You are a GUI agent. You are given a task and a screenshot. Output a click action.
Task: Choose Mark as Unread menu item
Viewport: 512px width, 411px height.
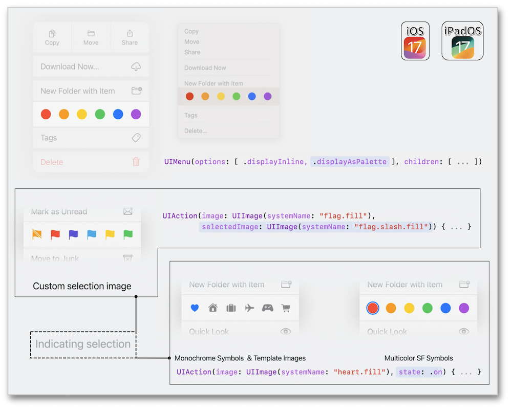coord(82,211)
